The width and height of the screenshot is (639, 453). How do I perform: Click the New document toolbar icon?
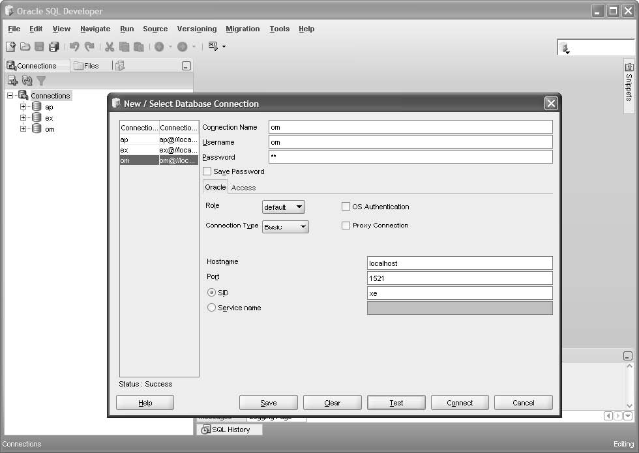click(x=10, y=46)
